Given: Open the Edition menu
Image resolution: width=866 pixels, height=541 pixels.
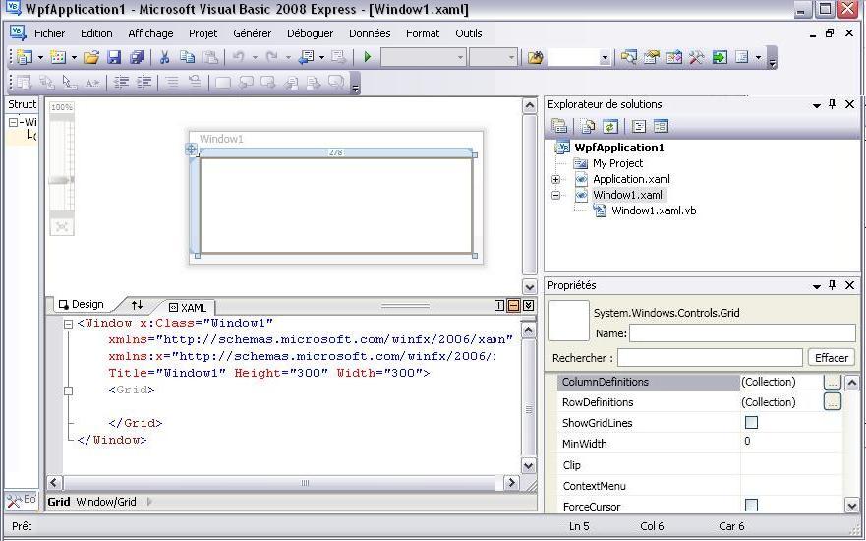Looking at the screenshot, I should [96, 33].
